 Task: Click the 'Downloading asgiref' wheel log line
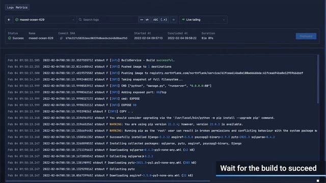[100, 175]
